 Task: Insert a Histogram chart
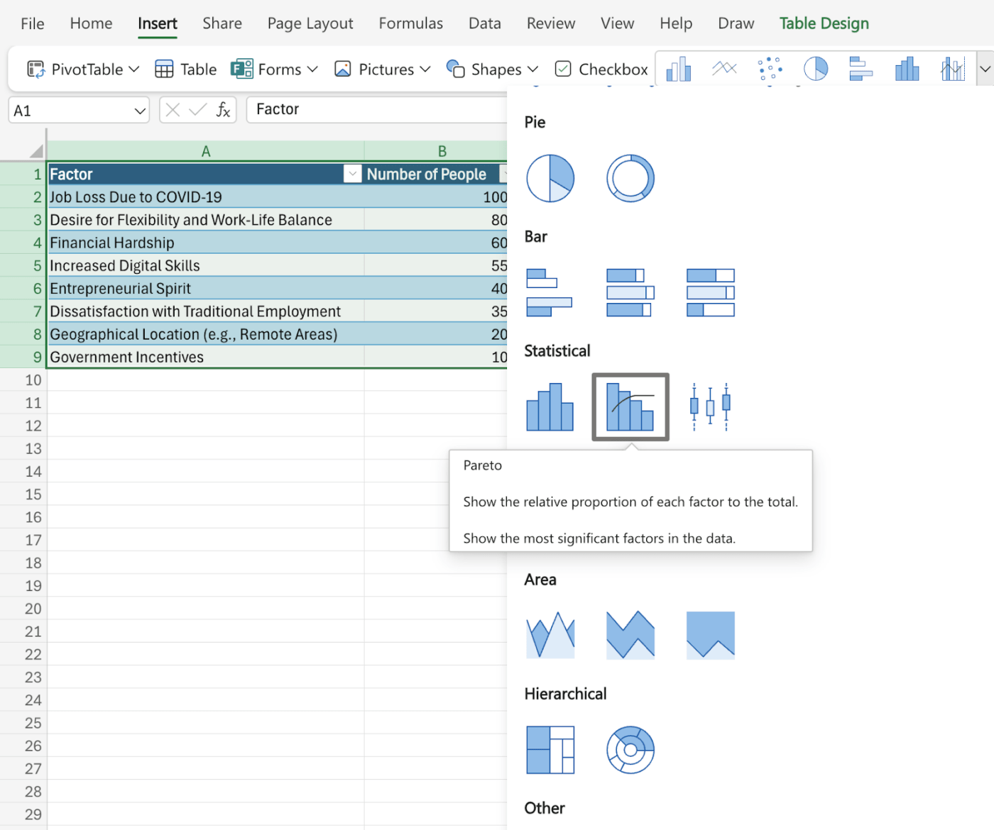point(550,407)
